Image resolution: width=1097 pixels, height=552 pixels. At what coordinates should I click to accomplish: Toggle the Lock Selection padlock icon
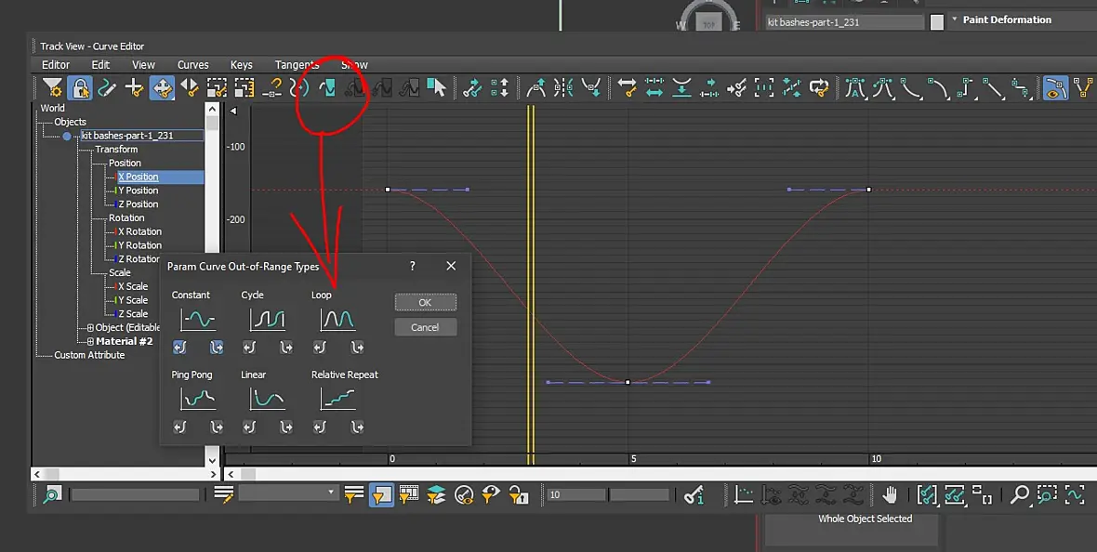[x=80, y=88]
